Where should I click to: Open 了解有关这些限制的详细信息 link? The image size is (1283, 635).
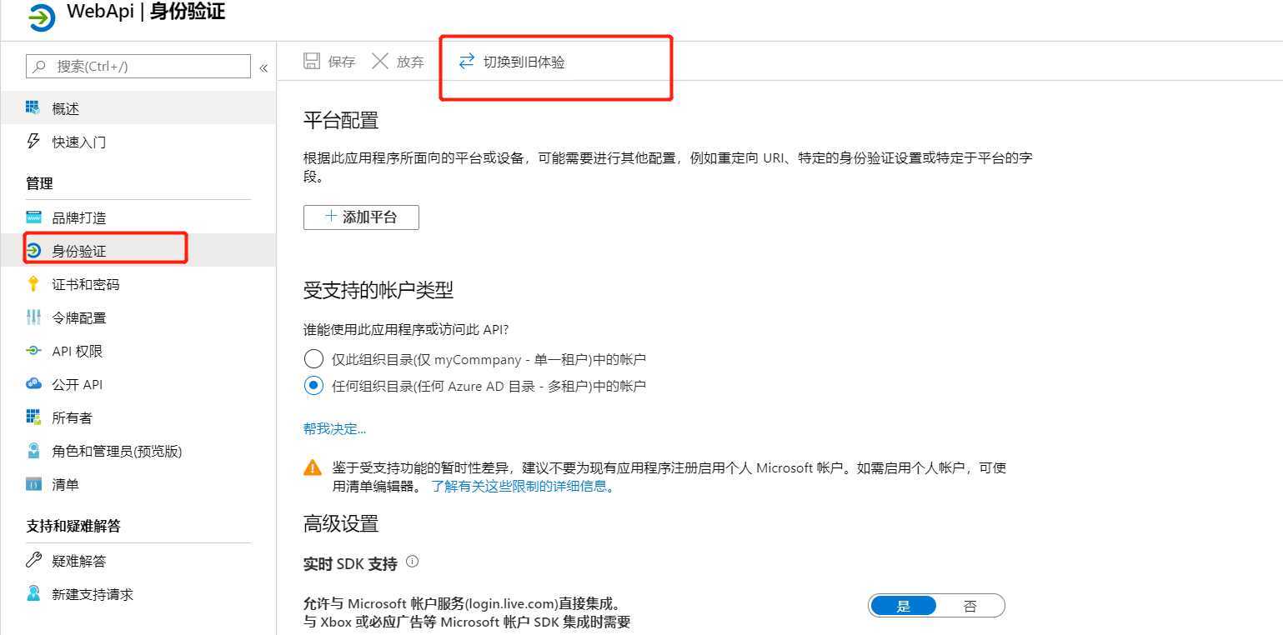click(523, 486)
